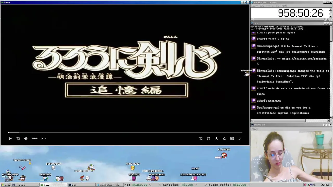The width and height of the screenshot is (333, 187).
Task: Skip forward 10 seconds in the player
Action: (x=209, y=139)
